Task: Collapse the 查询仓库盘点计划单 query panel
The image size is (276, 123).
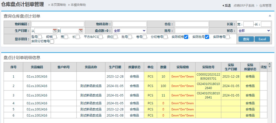Action: click(270, 16)
